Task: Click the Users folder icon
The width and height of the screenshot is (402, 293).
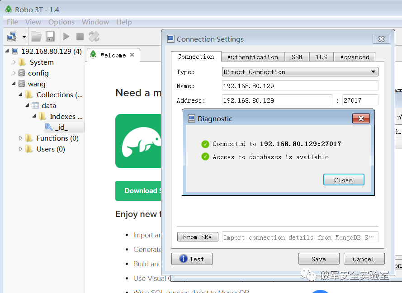Action: pos(29,149)
